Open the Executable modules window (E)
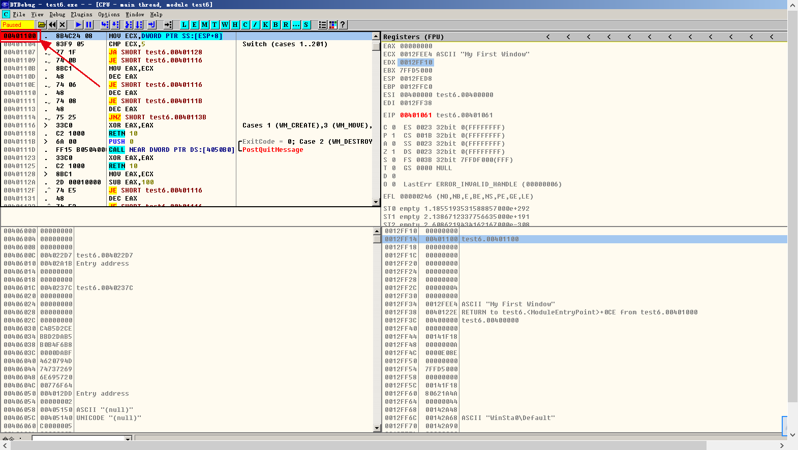The image size is (798, 450). tap(194, 24)
